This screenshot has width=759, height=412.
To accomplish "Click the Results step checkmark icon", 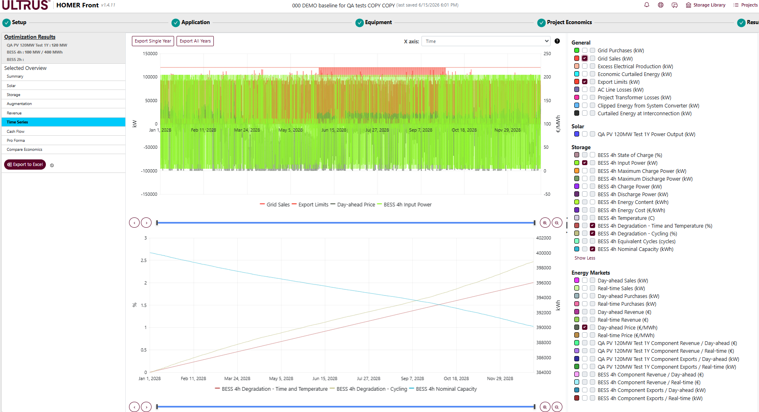I will coord(741,22).
